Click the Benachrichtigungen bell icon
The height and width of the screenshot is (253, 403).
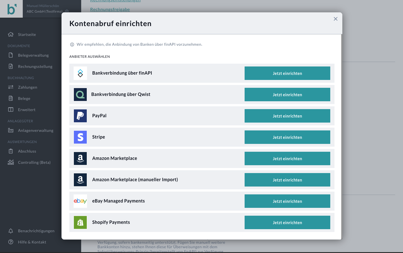[11, 231]
